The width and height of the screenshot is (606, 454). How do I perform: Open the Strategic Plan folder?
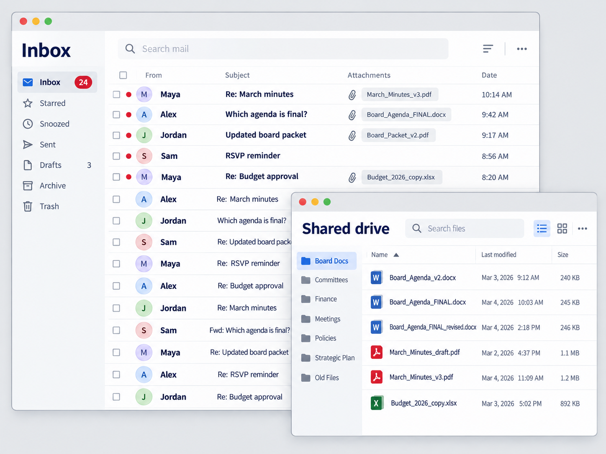326,358
